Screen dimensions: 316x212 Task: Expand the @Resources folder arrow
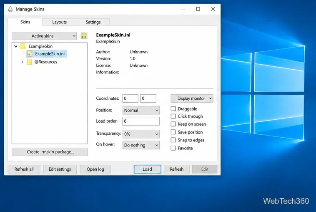coord(23,62)
